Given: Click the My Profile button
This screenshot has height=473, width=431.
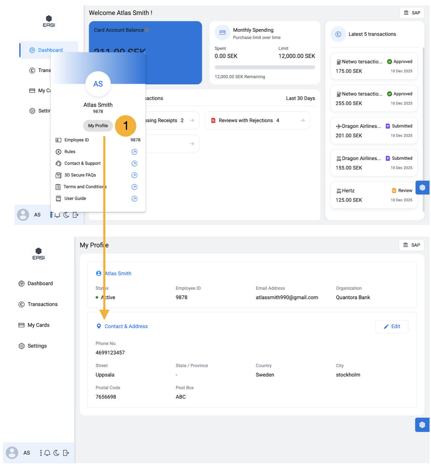Looking at the screenshot, I should (98, 126).
